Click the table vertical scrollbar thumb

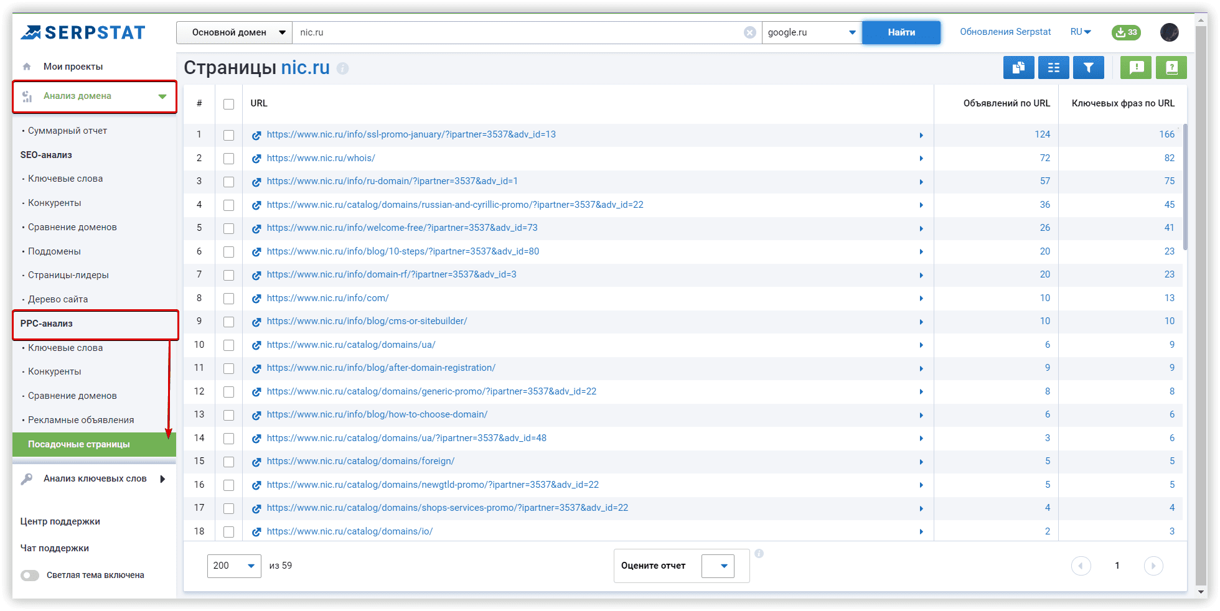coord(1185,187)
